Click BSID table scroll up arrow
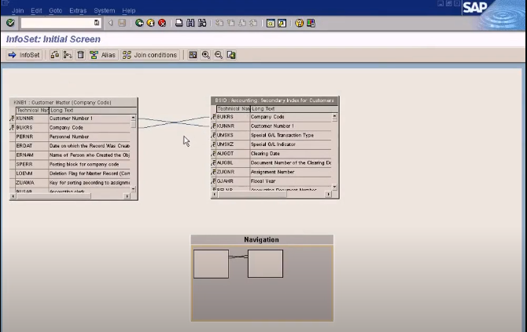 pos(334,116)
